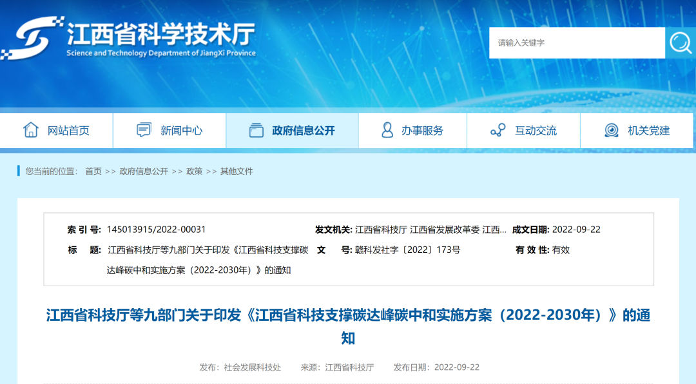
Task: Click 政府信息公开 breadcrumb link
Action: click(144, 171)
